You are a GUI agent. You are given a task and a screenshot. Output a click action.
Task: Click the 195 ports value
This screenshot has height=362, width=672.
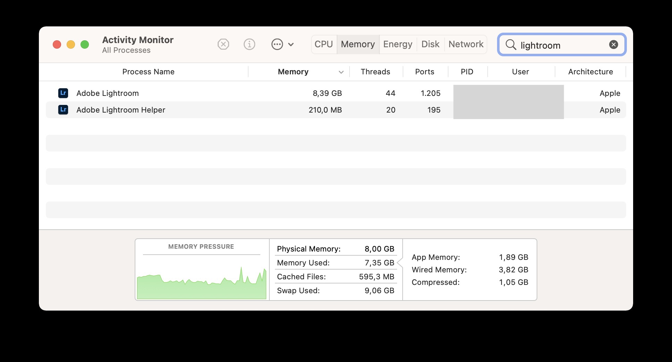[434, 110]
